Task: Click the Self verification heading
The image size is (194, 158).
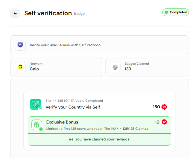Action: [x=48, y=13]
